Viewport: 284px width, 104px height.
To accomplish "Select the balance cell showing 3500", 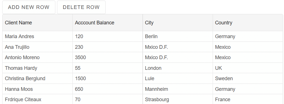I will 108,57.
